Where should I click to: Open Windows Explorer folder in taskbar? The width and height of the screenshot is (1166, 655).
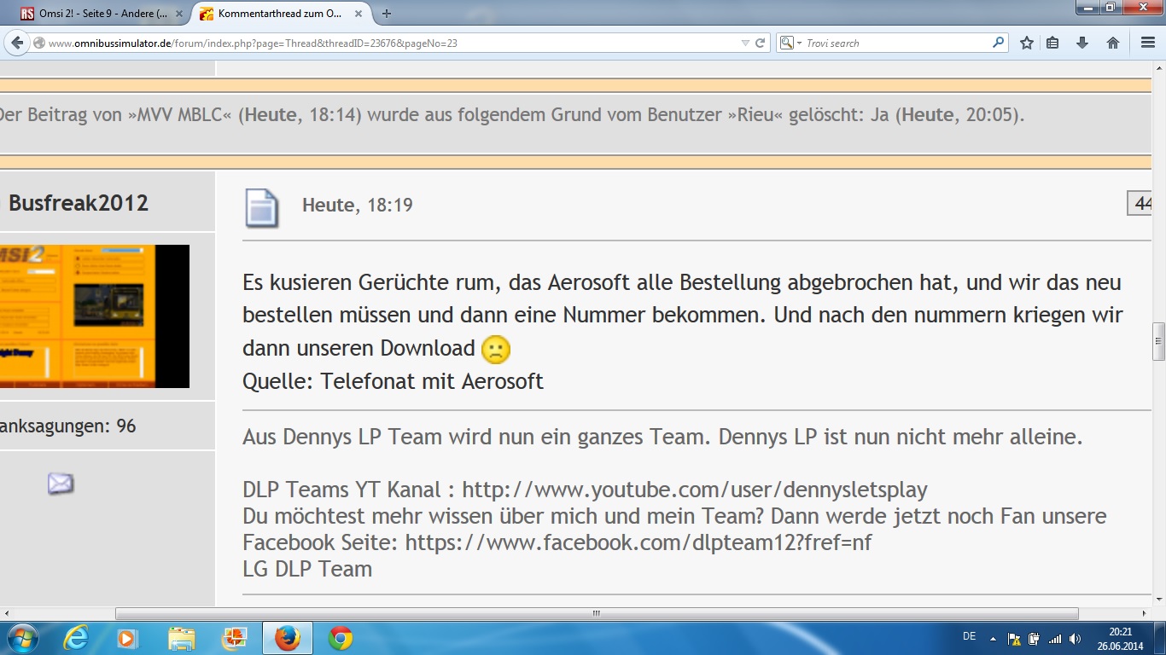click(x=181, y=638)
